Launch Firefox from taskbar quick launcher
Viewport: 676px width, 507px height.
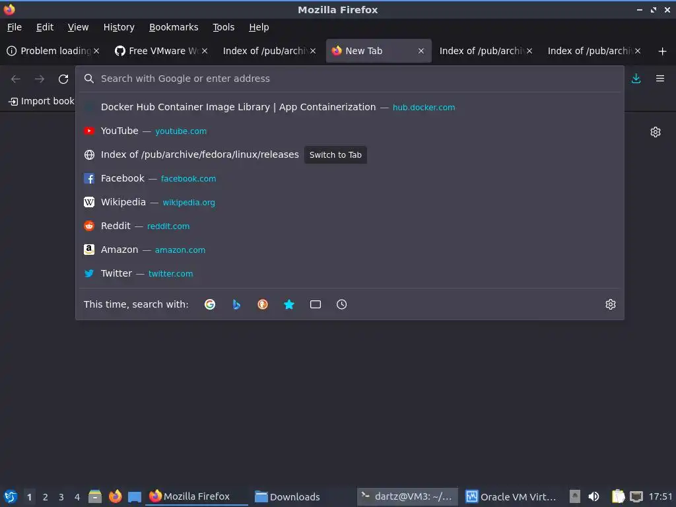coord(115,496)
